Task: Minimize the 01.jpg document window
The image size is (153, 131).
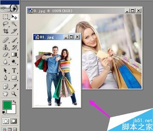Action: click(x=66, y=37)
